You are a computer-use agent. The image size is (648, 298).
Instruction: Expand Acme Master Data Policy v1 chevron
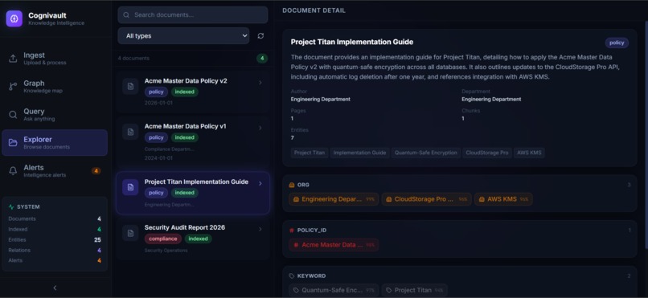[260, 128]
